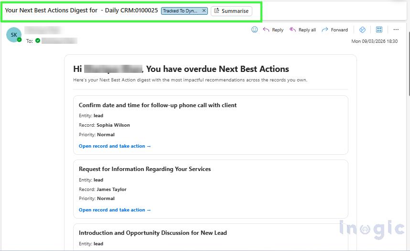Click the 'You have overdue Next Best Actions' headline
This screenshot has width=410, height=251.
217,69
